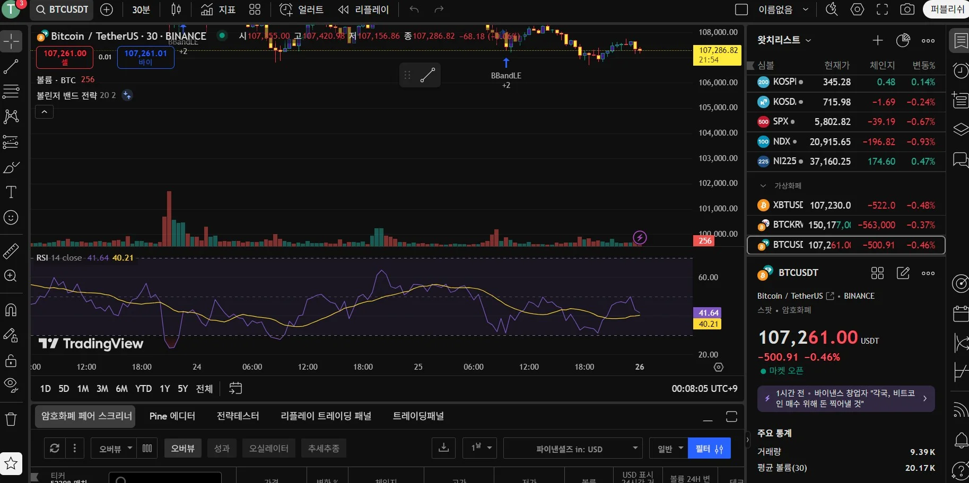Open the screener 필터 filters
This screenshot has width=969, height=483.
[x=709, y=449]
